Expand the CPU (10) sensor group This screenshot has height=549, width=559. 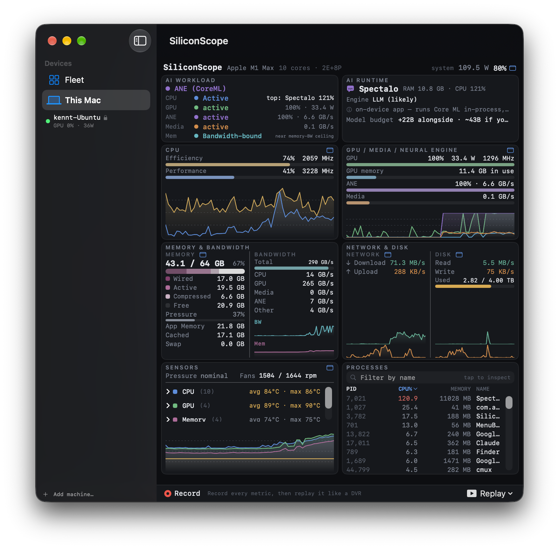pos(168,391)
